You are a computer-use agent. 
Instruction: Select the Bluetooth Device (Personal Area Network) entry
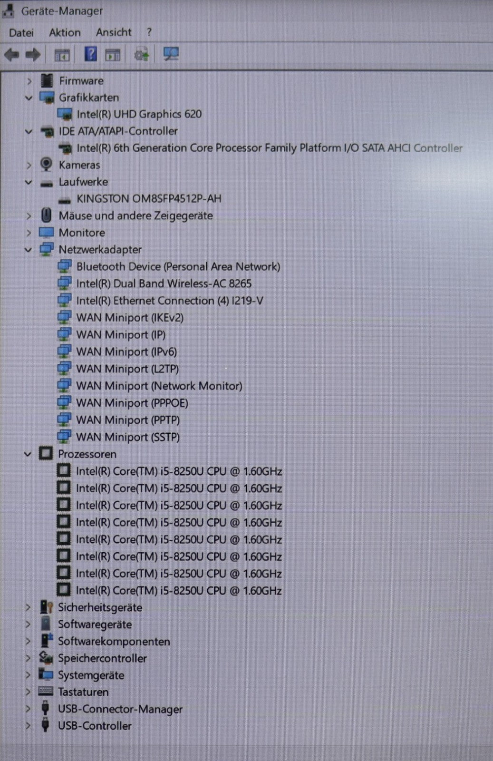coord(178,266)
